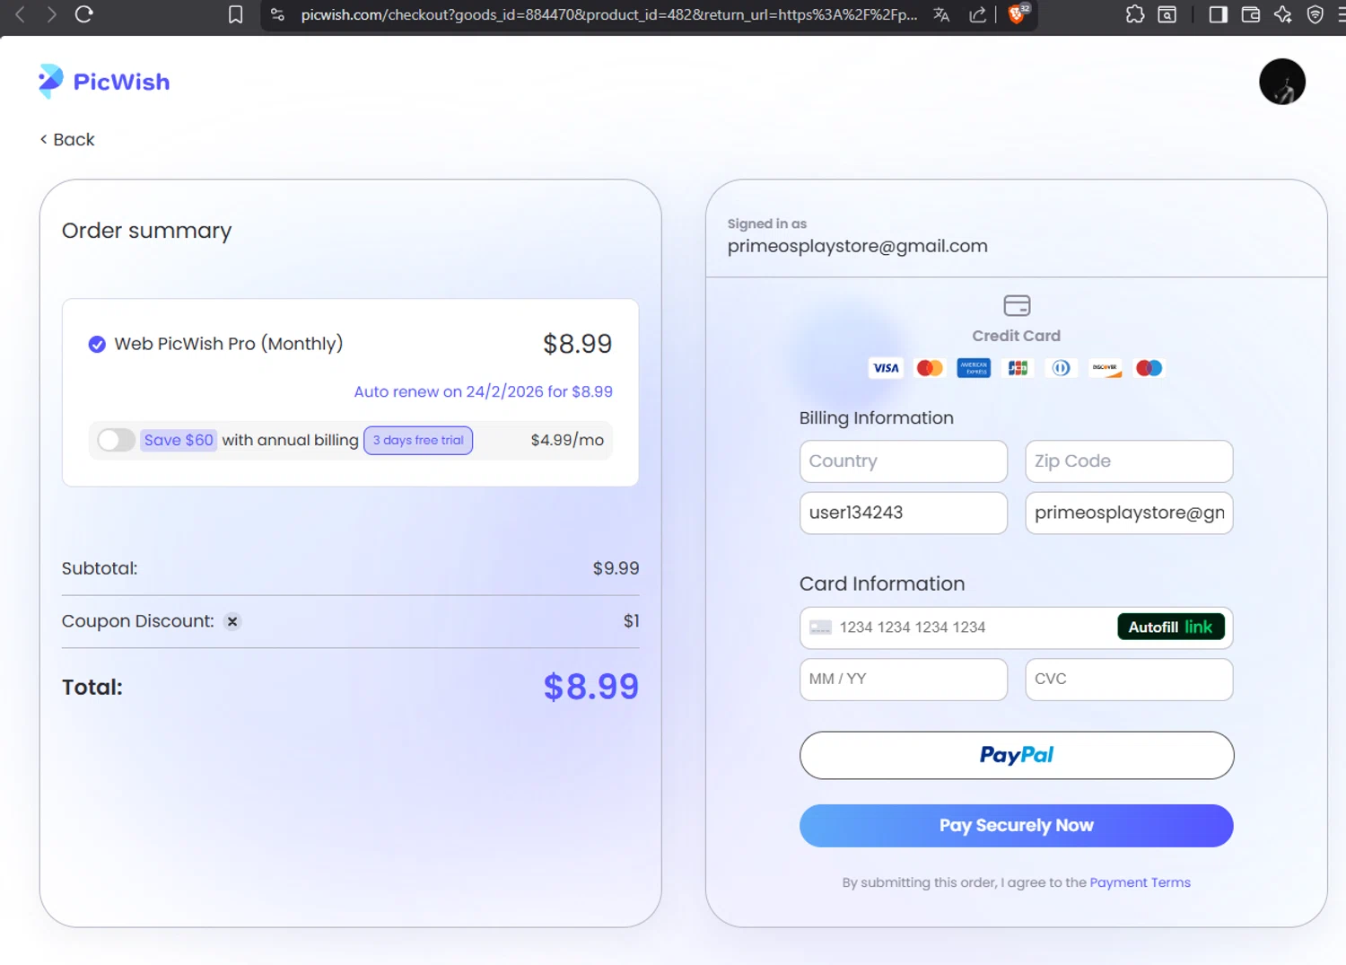Open the Payment Terms link
The width and height of the screenshot is (1346, 965).
(1140, 882)
